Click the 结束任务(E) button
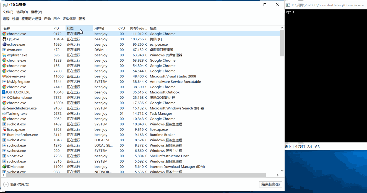Viewport: 367px width, 193px height. (x=270, y=184)
